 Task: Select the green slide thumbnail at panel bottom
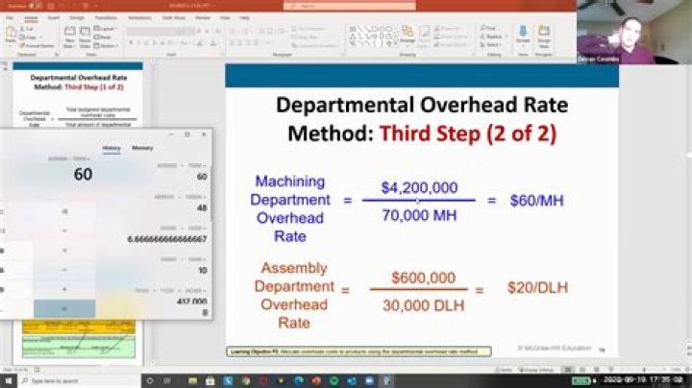(79, 347)
